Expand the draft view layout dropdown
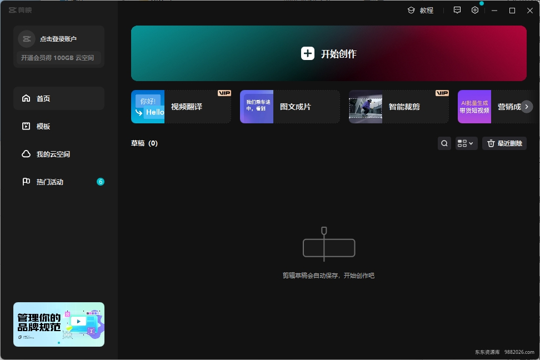540x360 pixels. pyautogui.click(x=466, y=143)
